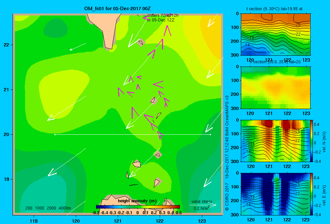
Task: Click the 't section (9..30°C) lat=19.95' title
Action: 275,9
